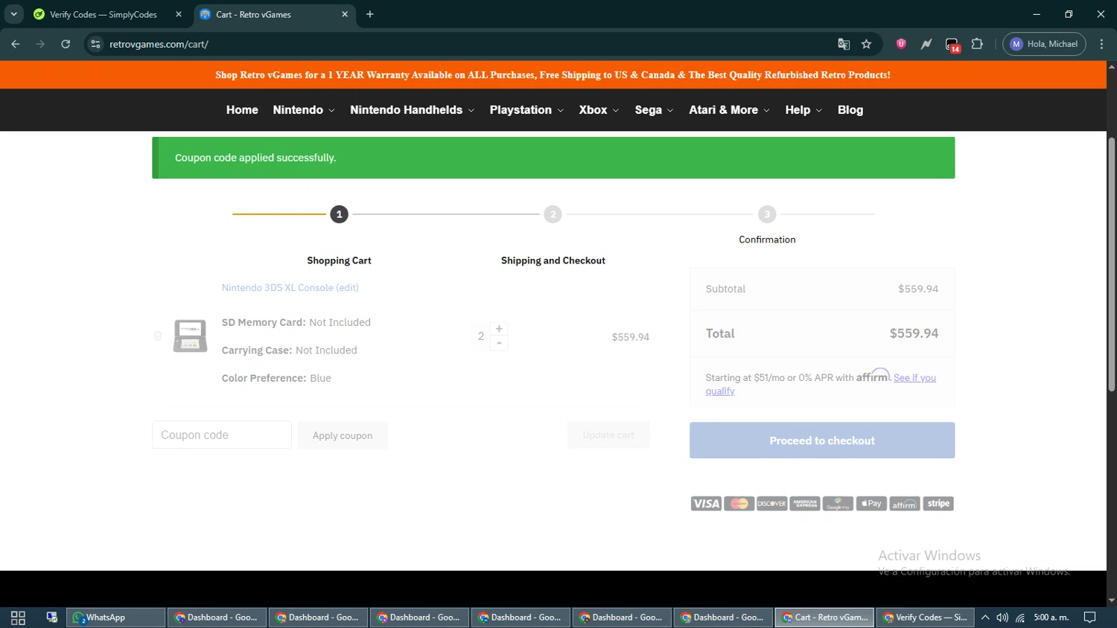This screenshot has height=628, width=1117.
Task: Open the notification center icon
Action: 1089,618
